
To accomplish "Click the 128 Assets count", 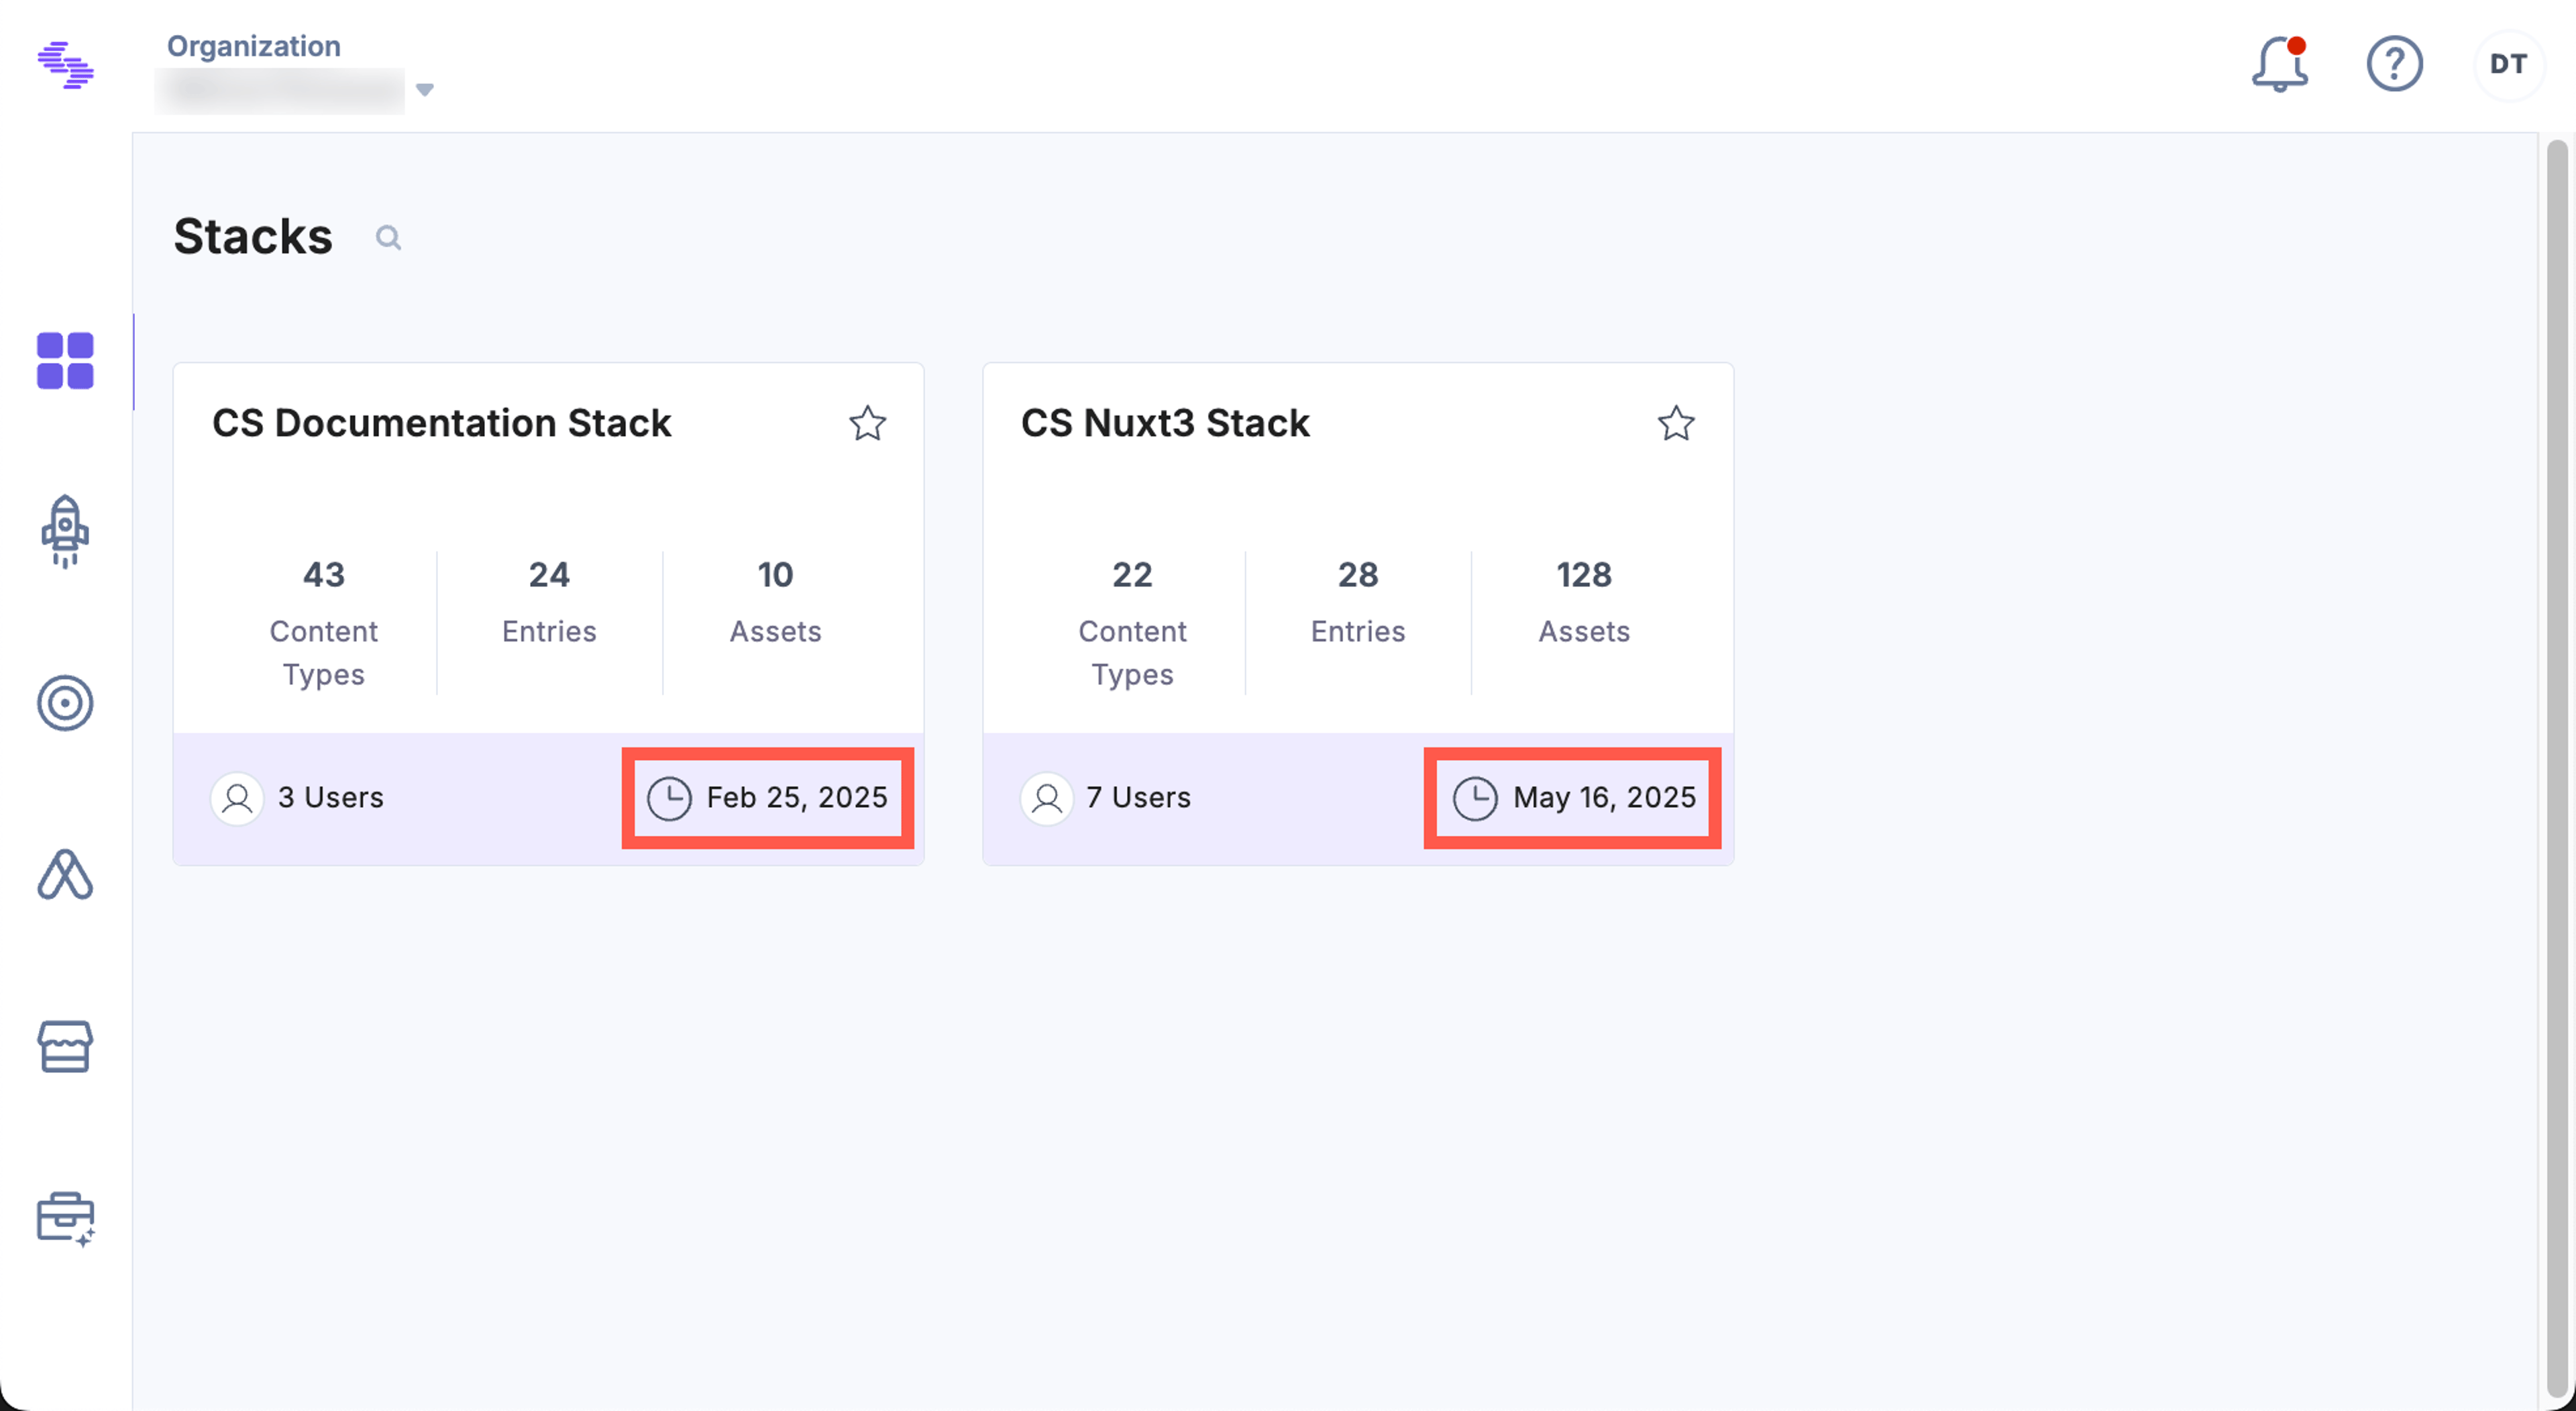I will tap(1584, 575).
